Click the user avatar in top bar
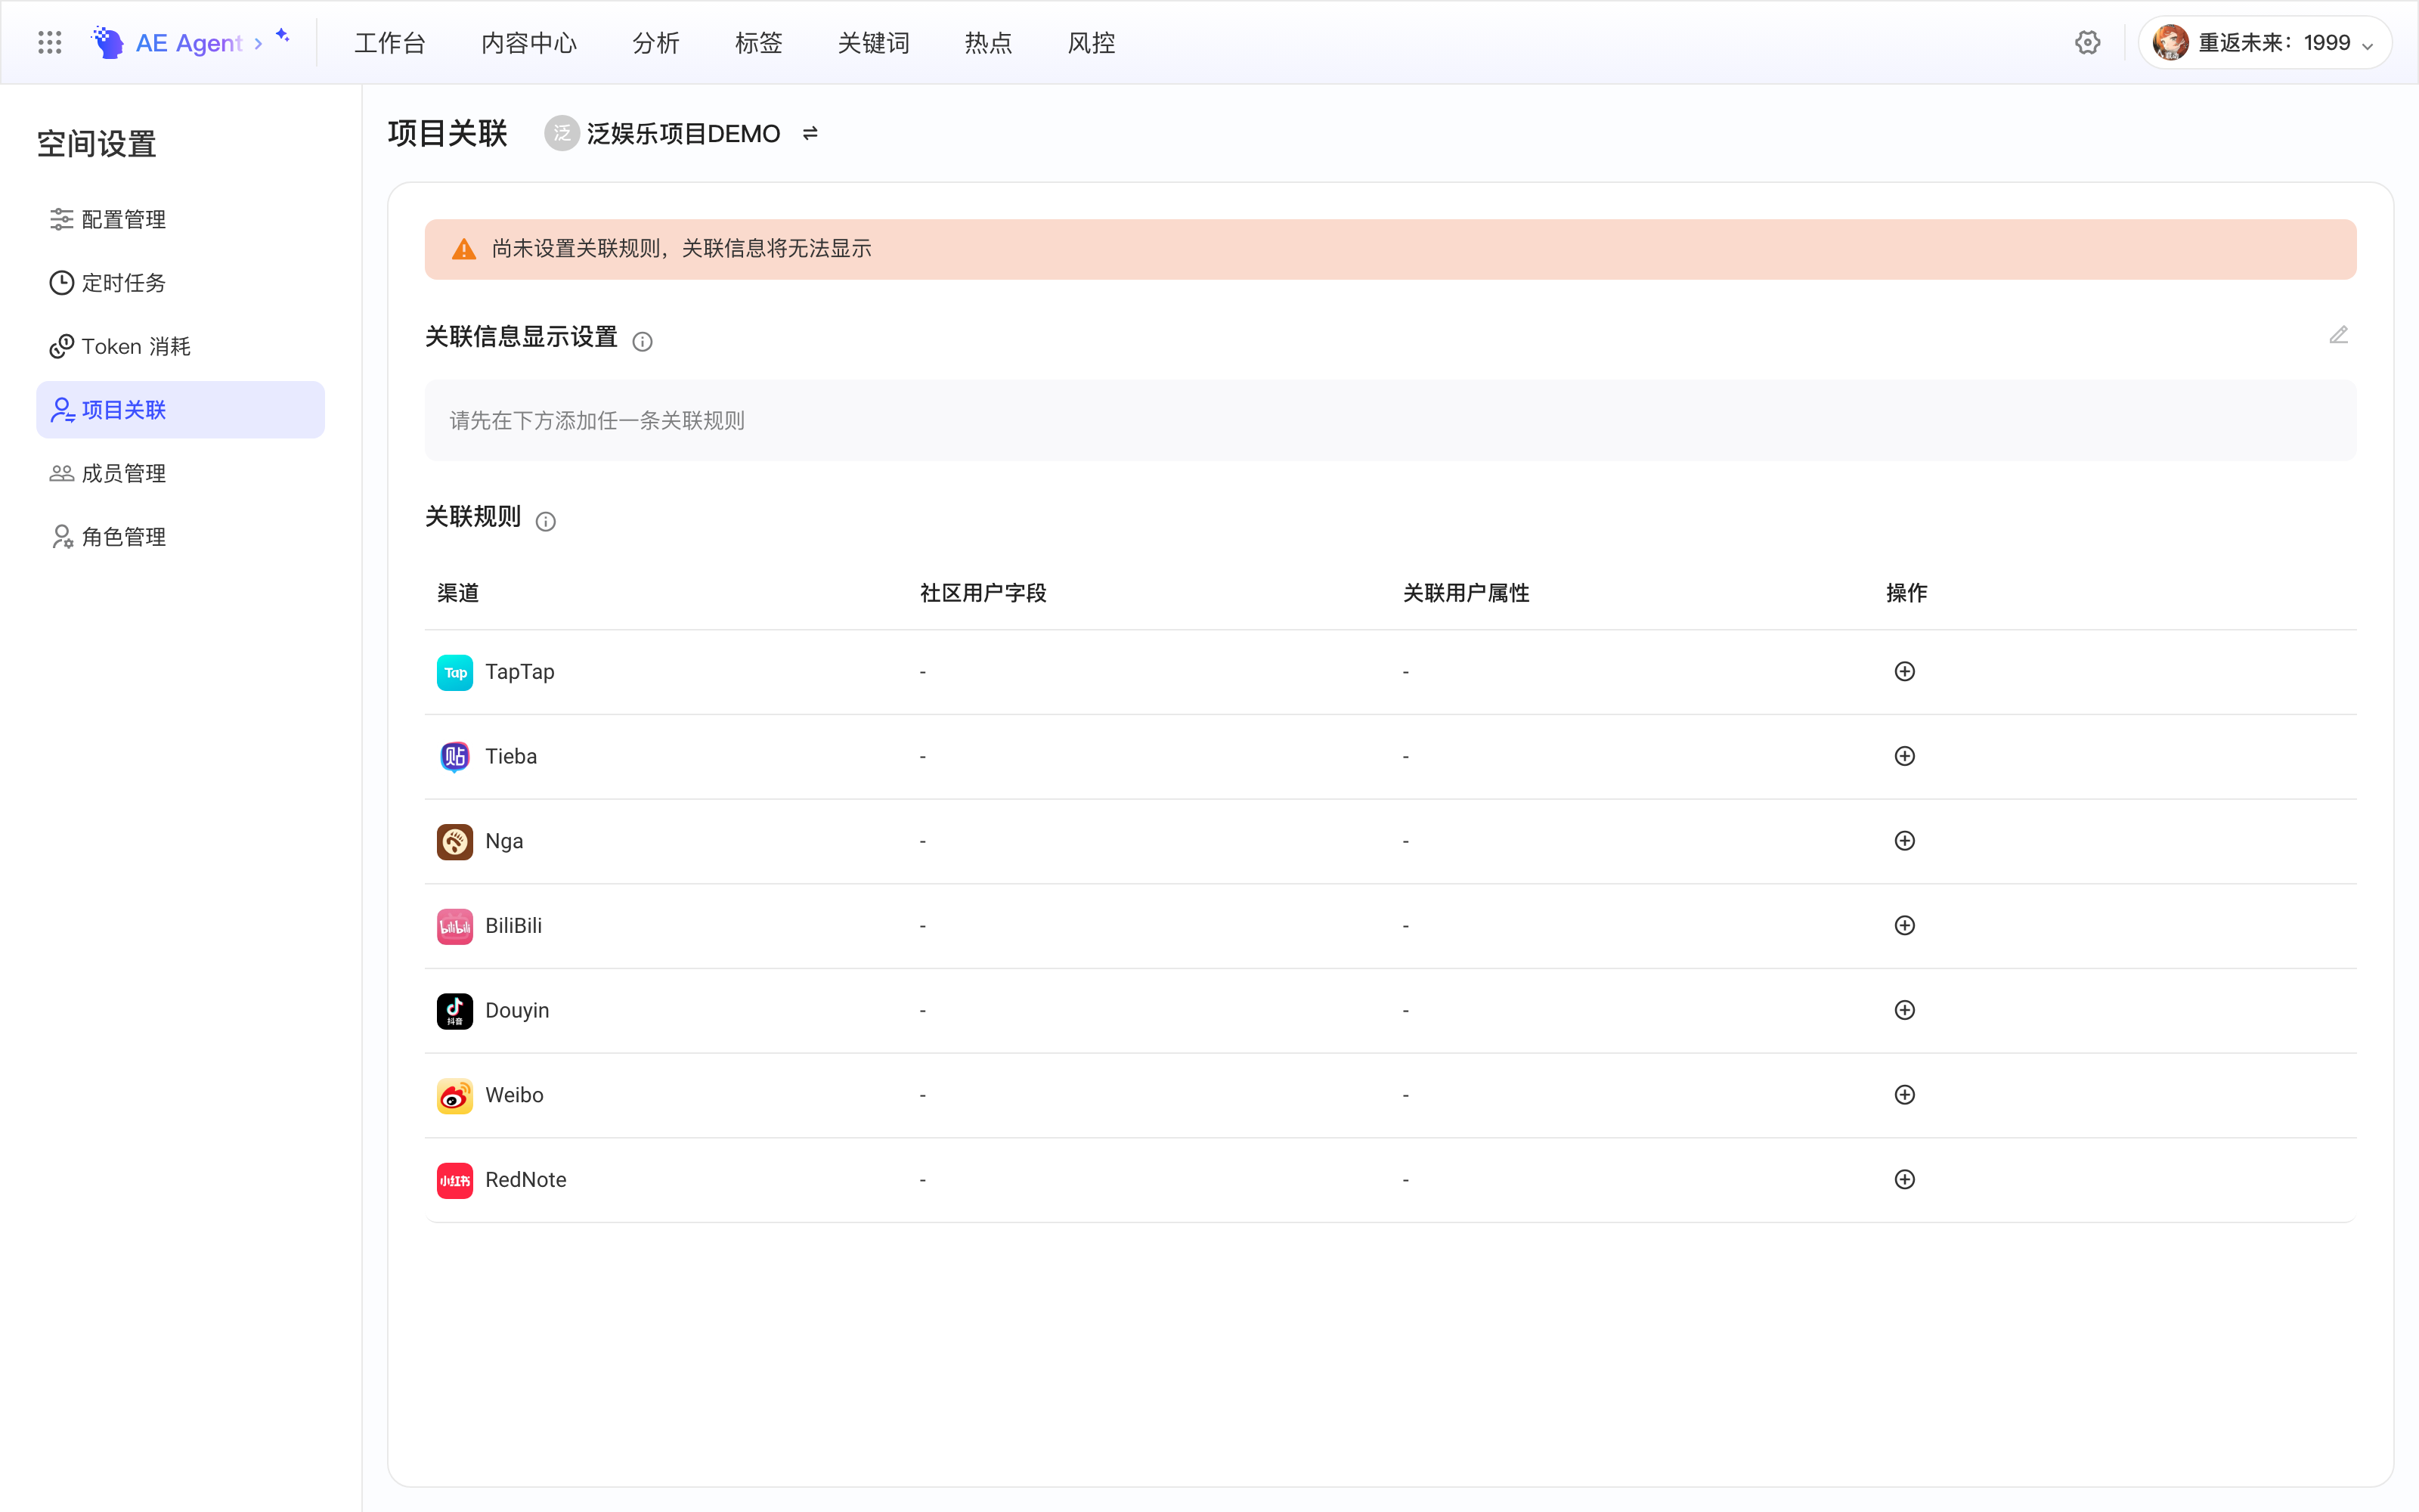 pos(2169,42)
